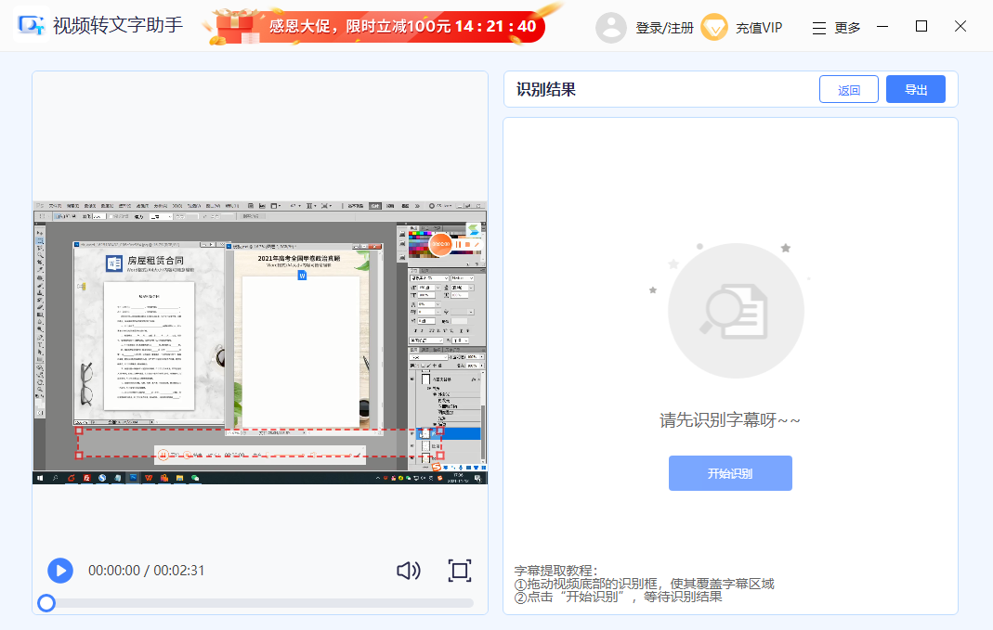Click the gold coin VIP icon
993x630 pixels.
click(x=713, y=27)
